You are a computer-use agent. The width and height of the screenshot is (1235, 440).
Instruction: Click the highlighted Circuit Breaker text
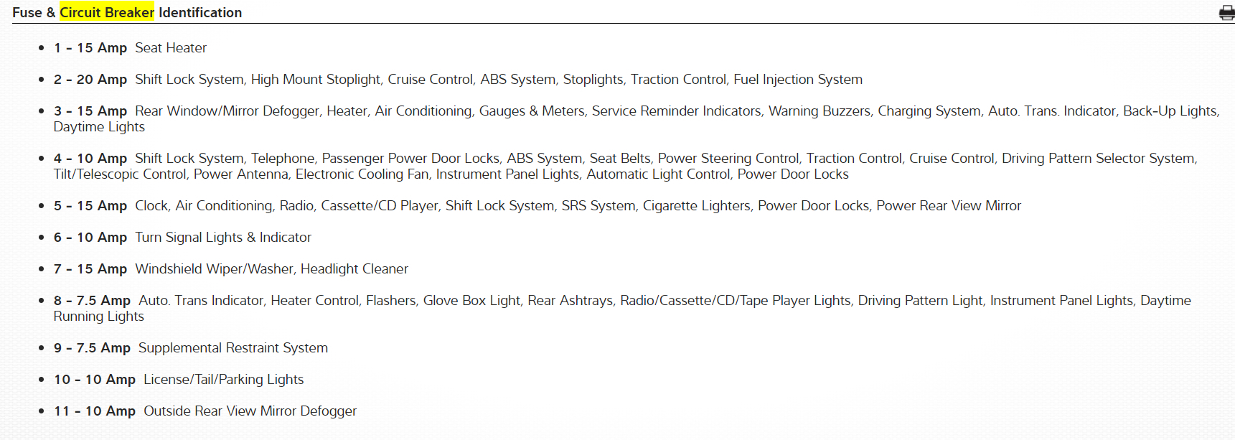(x=107, y=12)
